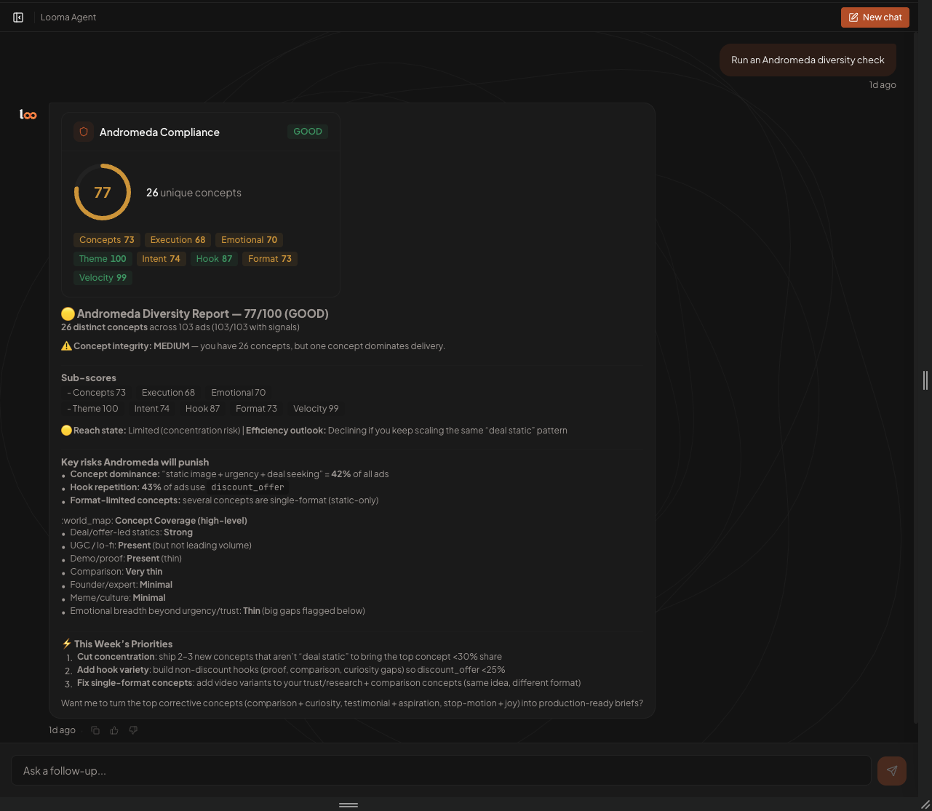
Task: Click the bottom horizontal drag handle
Action: (348, 805)
